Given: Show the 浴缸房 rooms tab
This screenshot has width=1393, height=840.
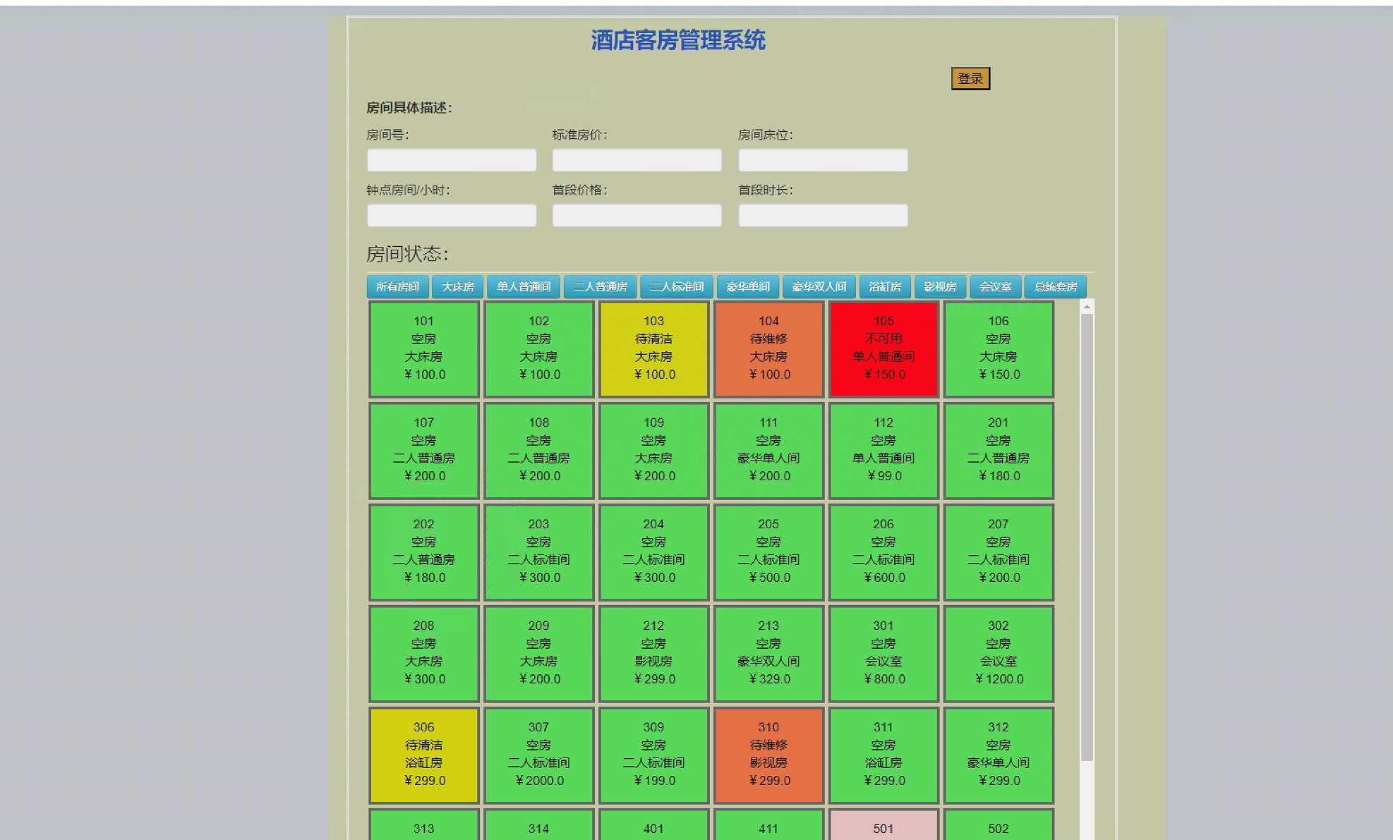Looking at the screenshot, I should tap(885, 287).
